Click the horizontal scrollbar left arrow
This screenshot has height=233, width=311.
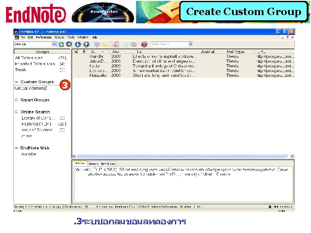point(74,156)
